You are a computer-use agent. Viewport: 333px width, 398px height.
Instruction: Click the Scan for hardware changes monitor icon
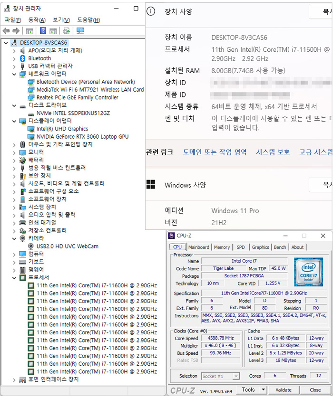point(80,31)
